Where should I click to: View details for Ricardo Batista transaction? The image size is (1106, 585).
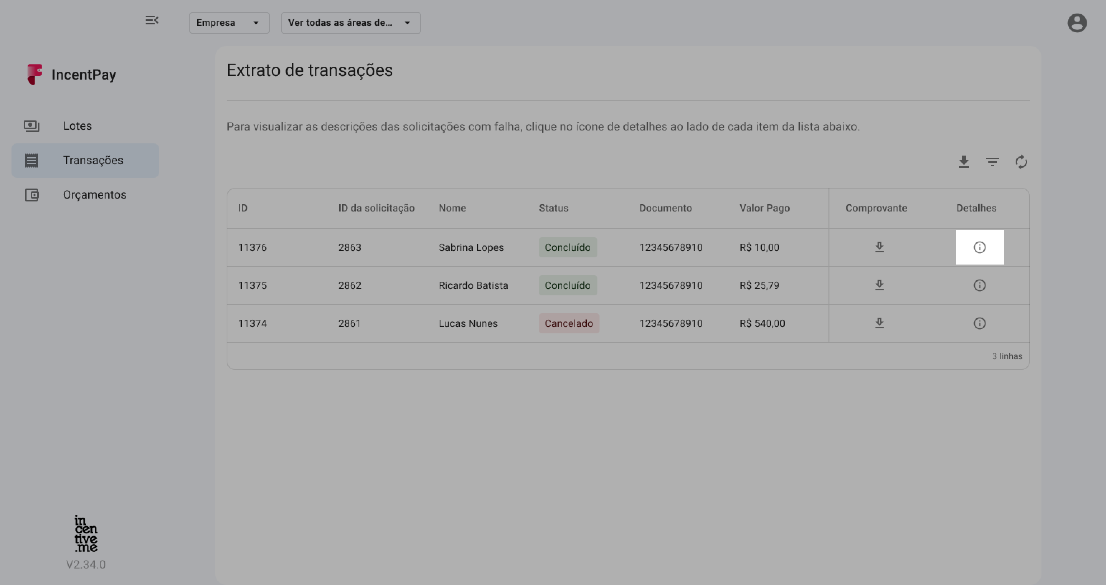pos(979,285)
